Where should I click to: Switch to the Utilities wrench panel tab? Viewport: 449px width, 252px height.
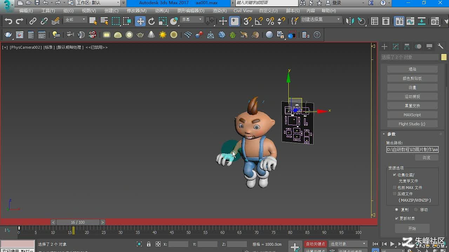pos(441,47)
